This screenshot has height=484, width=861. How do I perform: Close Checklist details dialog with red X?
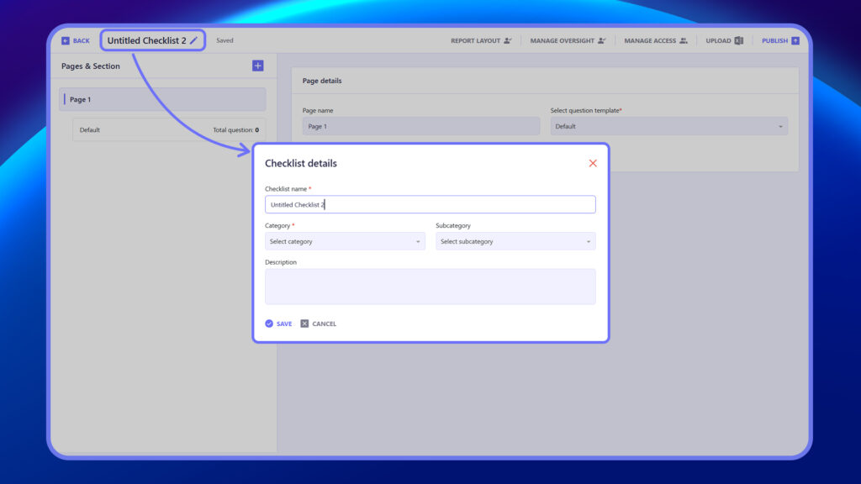point(593,163)
